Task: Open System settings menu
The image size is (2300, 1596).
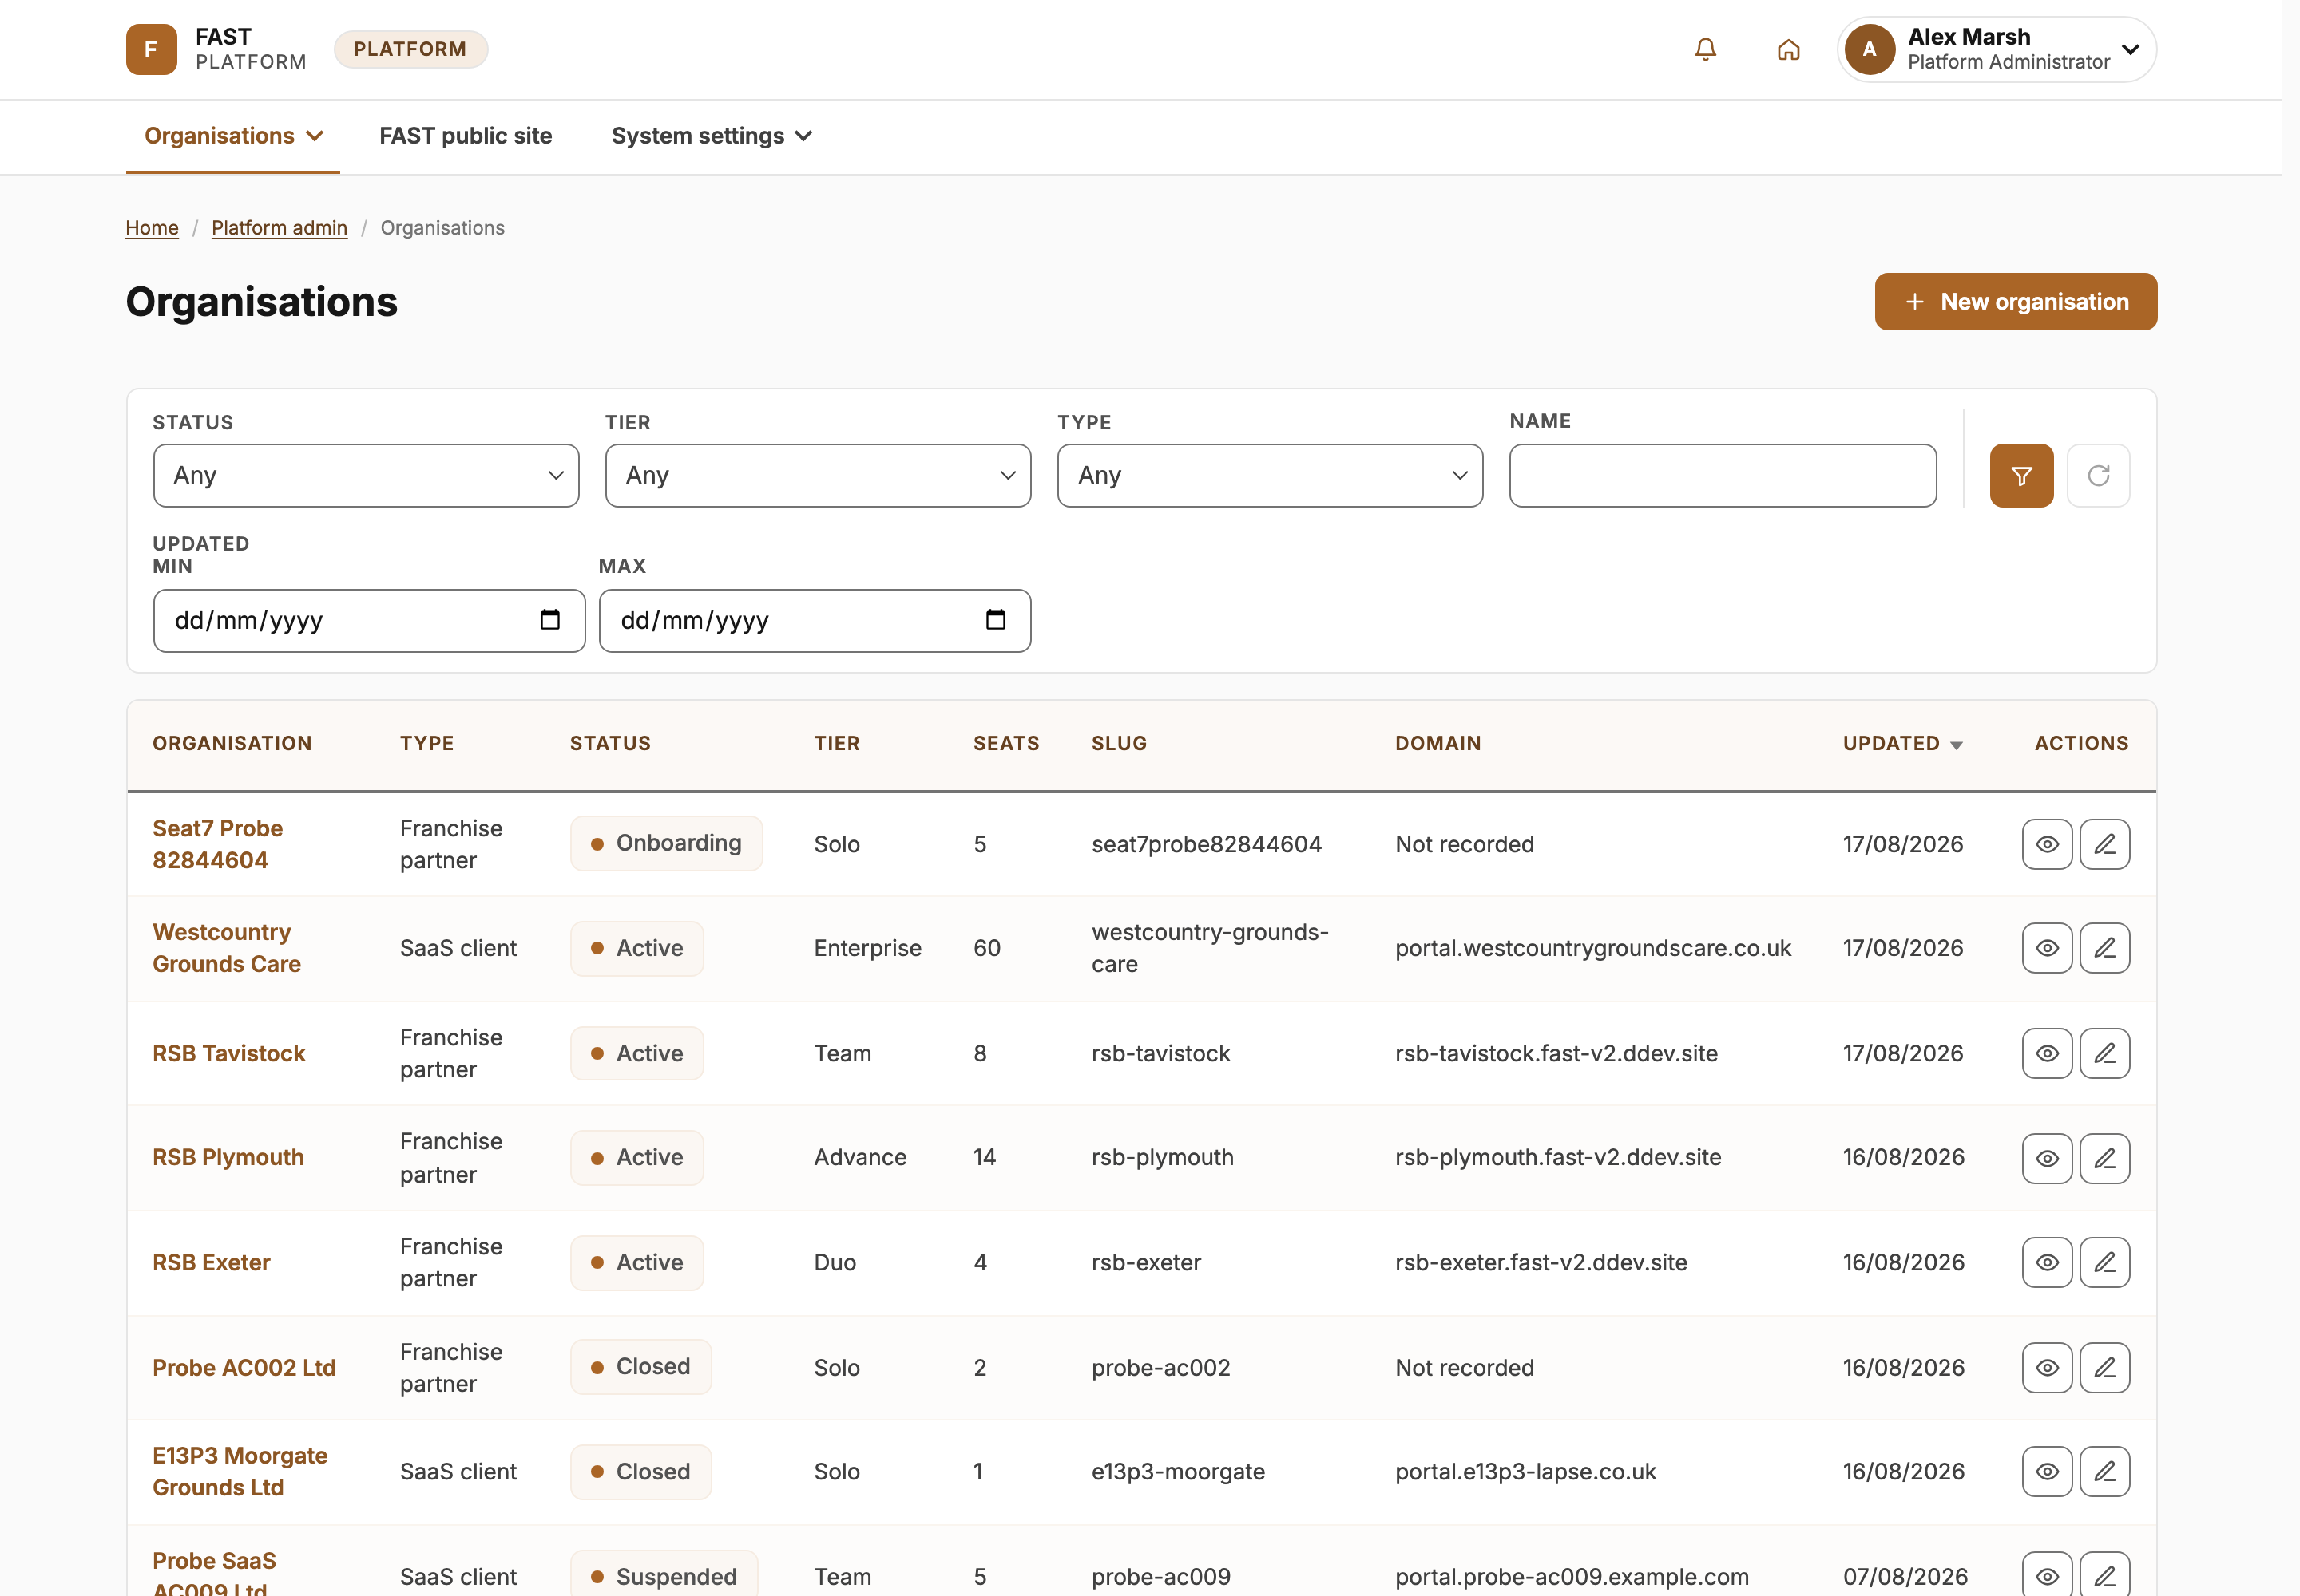Action: pyautogui.click(x=712, y=136)
